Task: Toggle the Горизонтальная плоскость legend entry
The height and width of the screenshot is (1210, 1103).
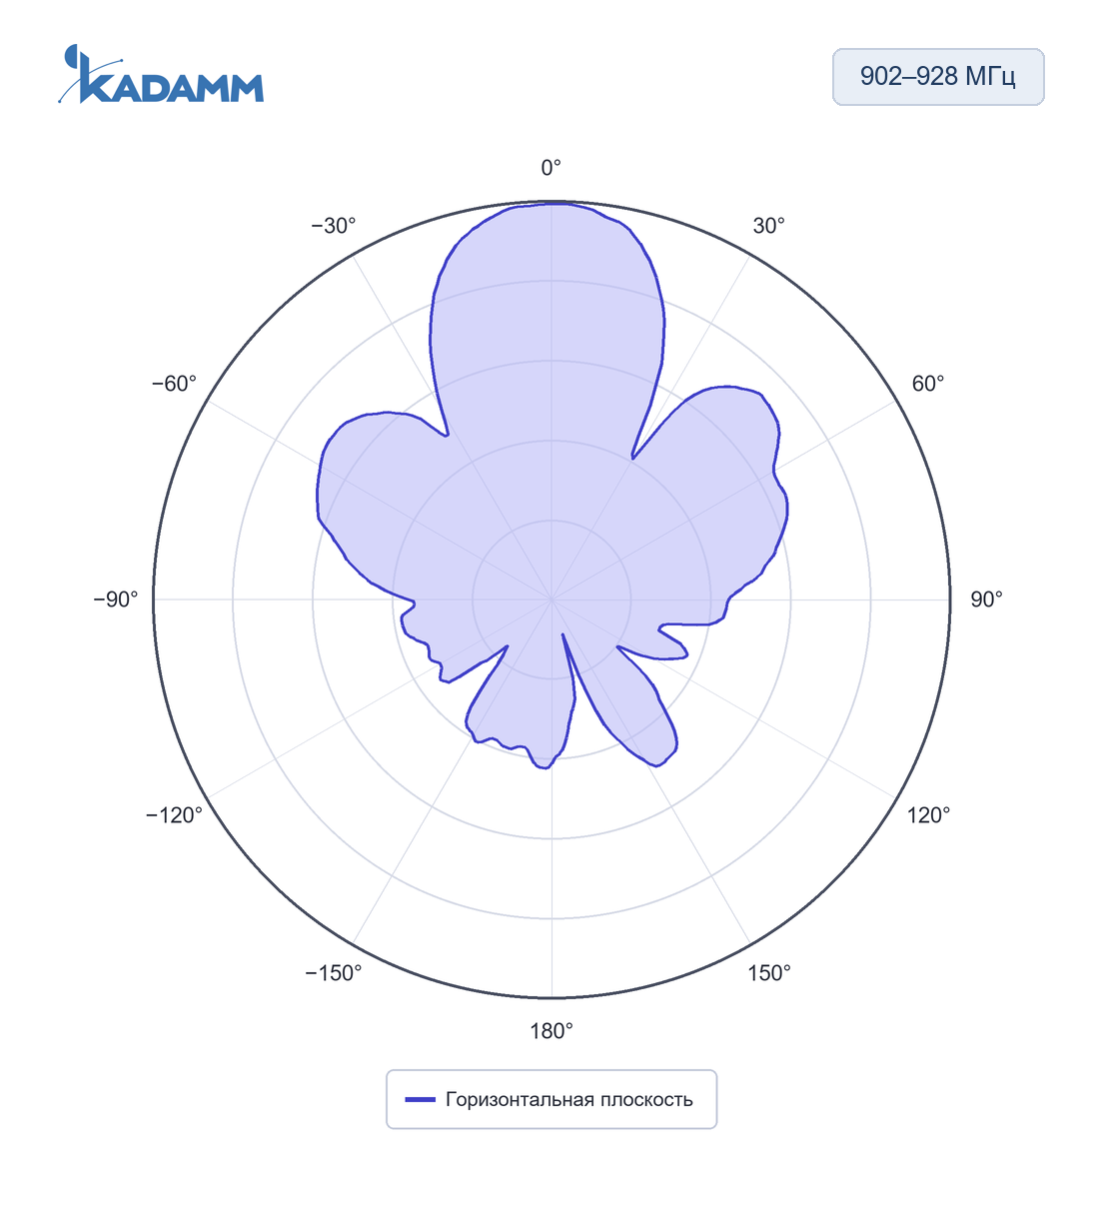Action: tap(551, 1099)
